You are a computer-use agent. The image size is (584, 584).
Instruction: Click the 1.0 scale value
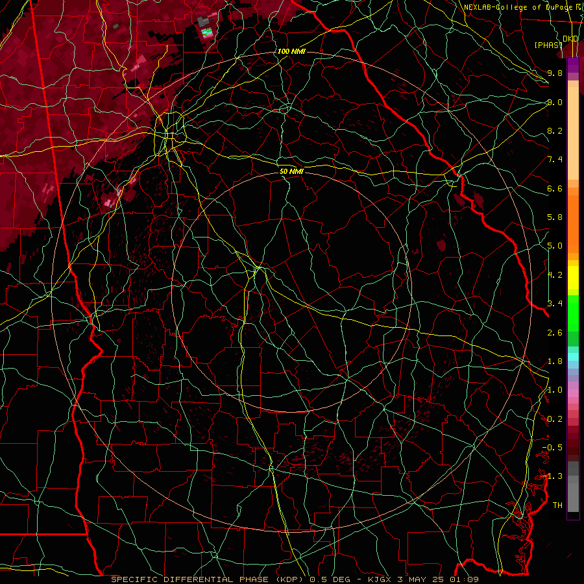click(x=555, y=390)
